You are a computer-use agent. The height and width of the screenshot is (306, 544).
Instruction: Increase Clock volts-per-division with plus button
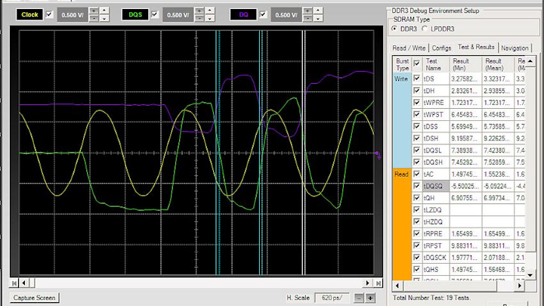(x=94, y=11)
